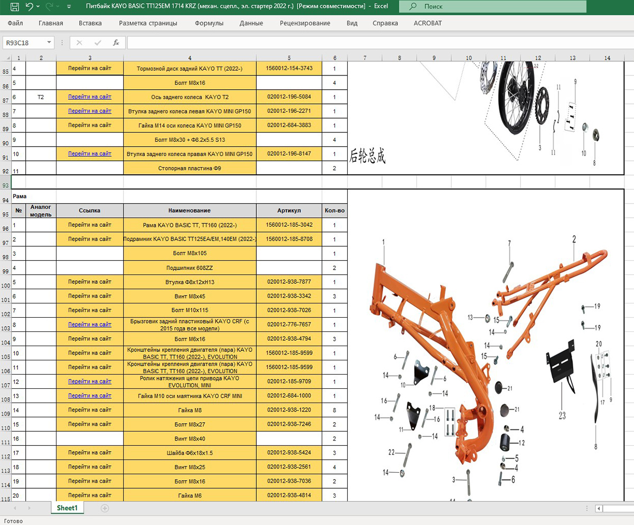Follow site link for Гайка М10 оси маятника
634x525 pixels.
tap(90, 396)
